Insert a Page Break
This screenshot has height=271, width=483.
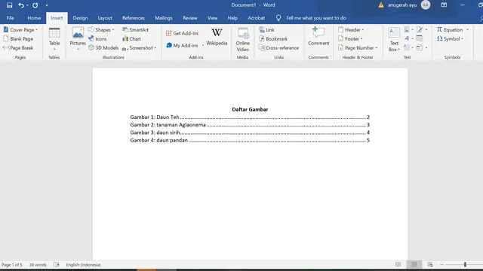point(18,48)
